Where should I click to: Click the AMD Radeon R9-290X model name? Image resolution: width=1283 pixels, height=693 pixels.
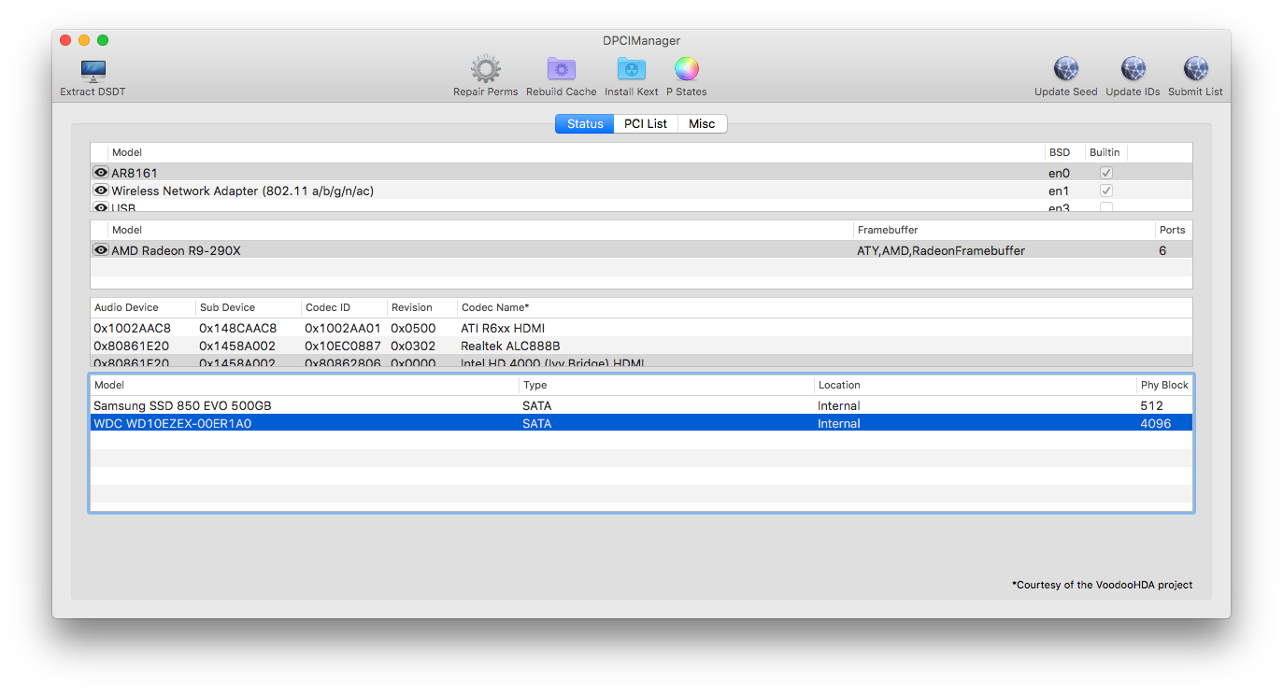[176, 250]
